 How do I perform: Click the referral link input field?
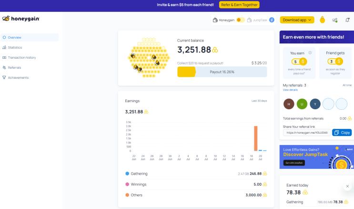(x=307, y=133)
